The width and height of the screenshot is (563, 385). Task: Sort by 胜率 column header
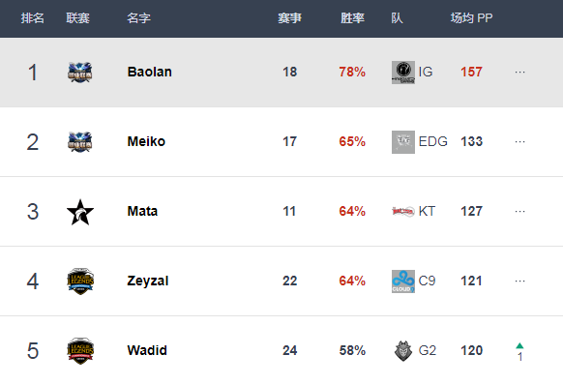click(x=352, y=18)
